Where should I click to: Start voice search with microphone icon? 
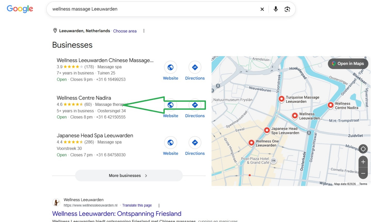[276, 9]
